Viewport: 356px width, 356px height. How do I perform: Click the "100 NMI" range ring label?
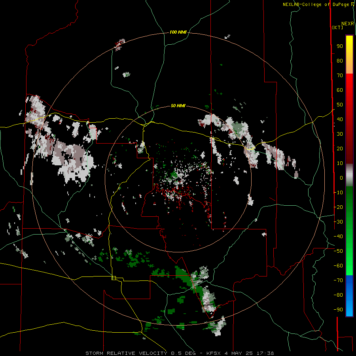click(178, 32)
